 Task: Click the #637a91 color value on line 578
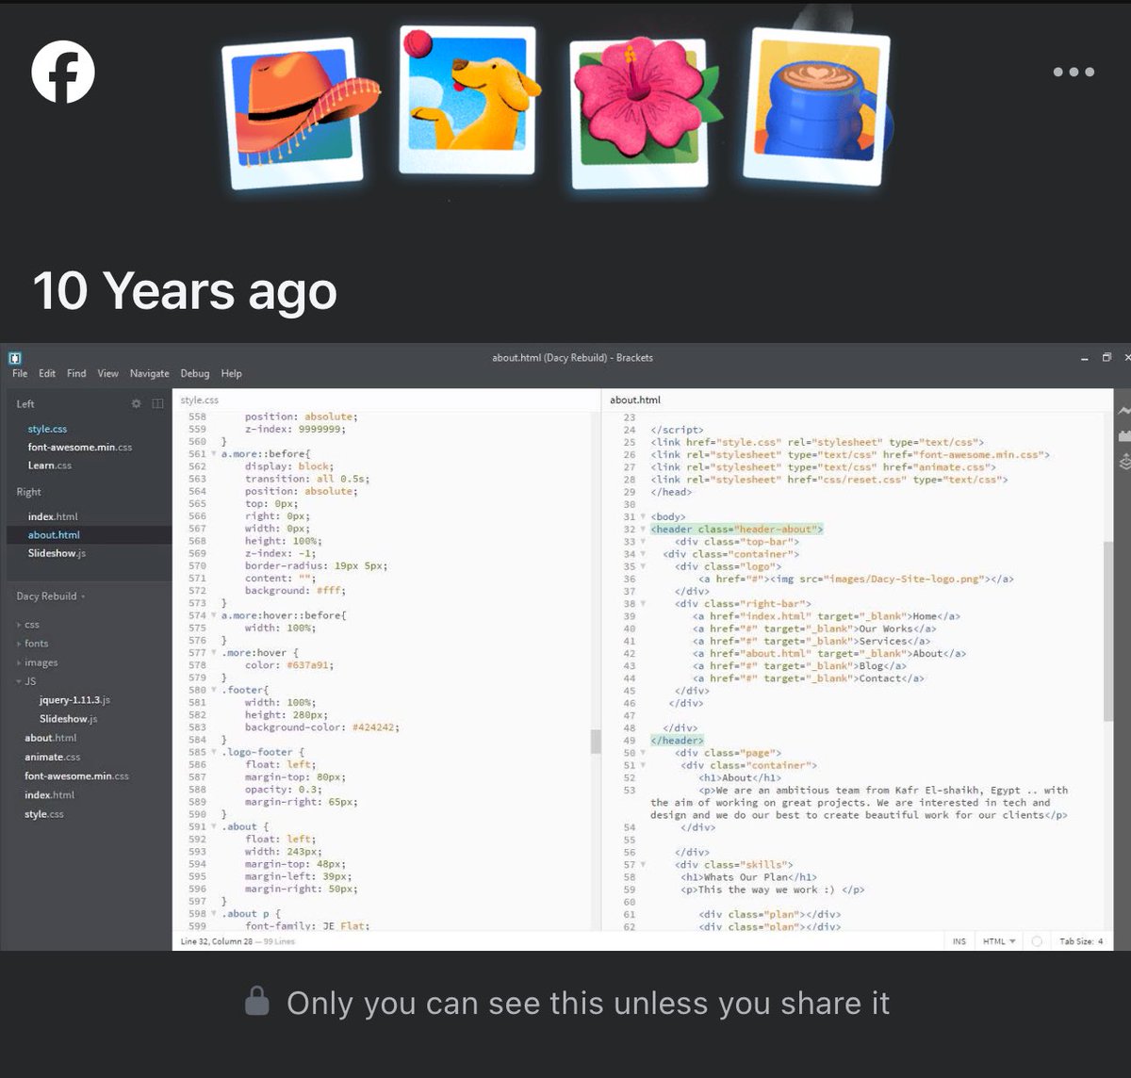click(310, 665)
